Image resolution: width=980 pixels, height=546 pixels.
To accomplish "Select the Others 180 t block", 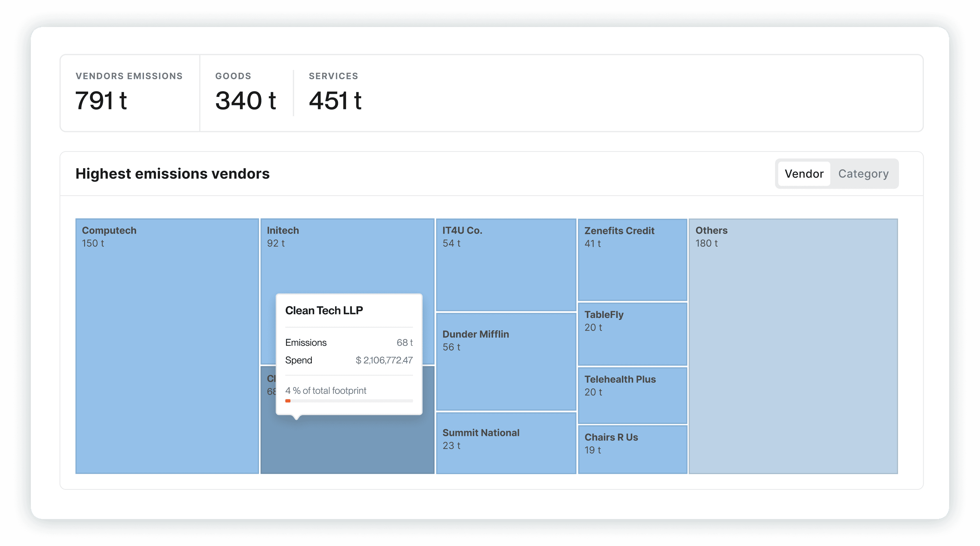I will tap(793, 346).
